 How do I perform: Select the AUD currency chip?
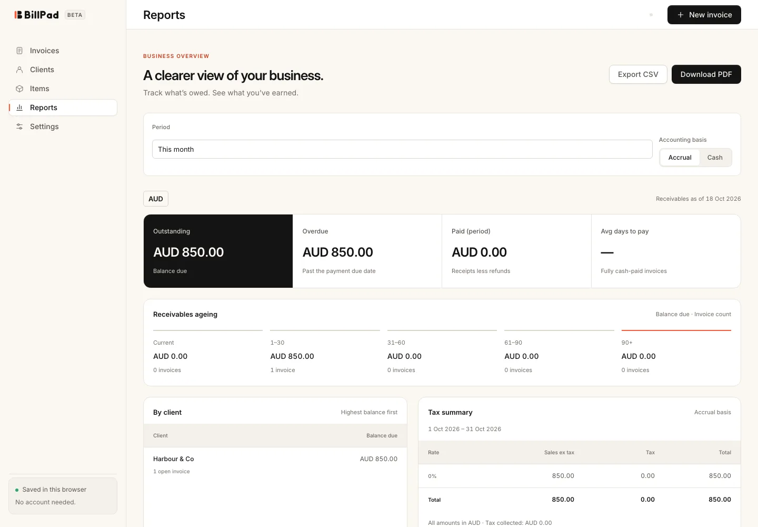pos(156,199)
